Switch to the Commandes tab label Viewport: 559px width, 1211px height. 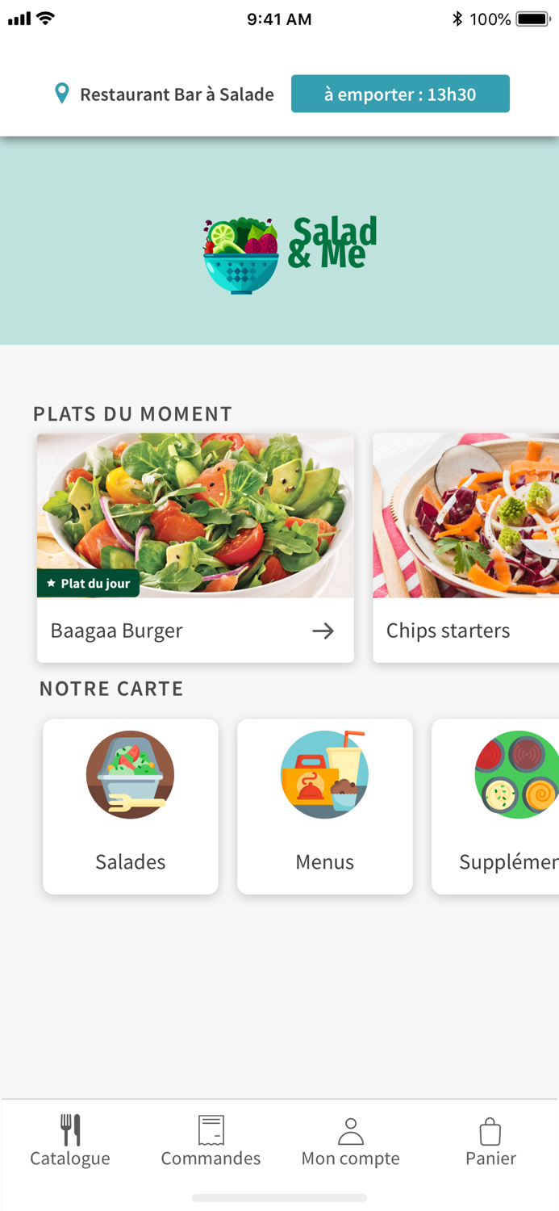[211, 1158]
